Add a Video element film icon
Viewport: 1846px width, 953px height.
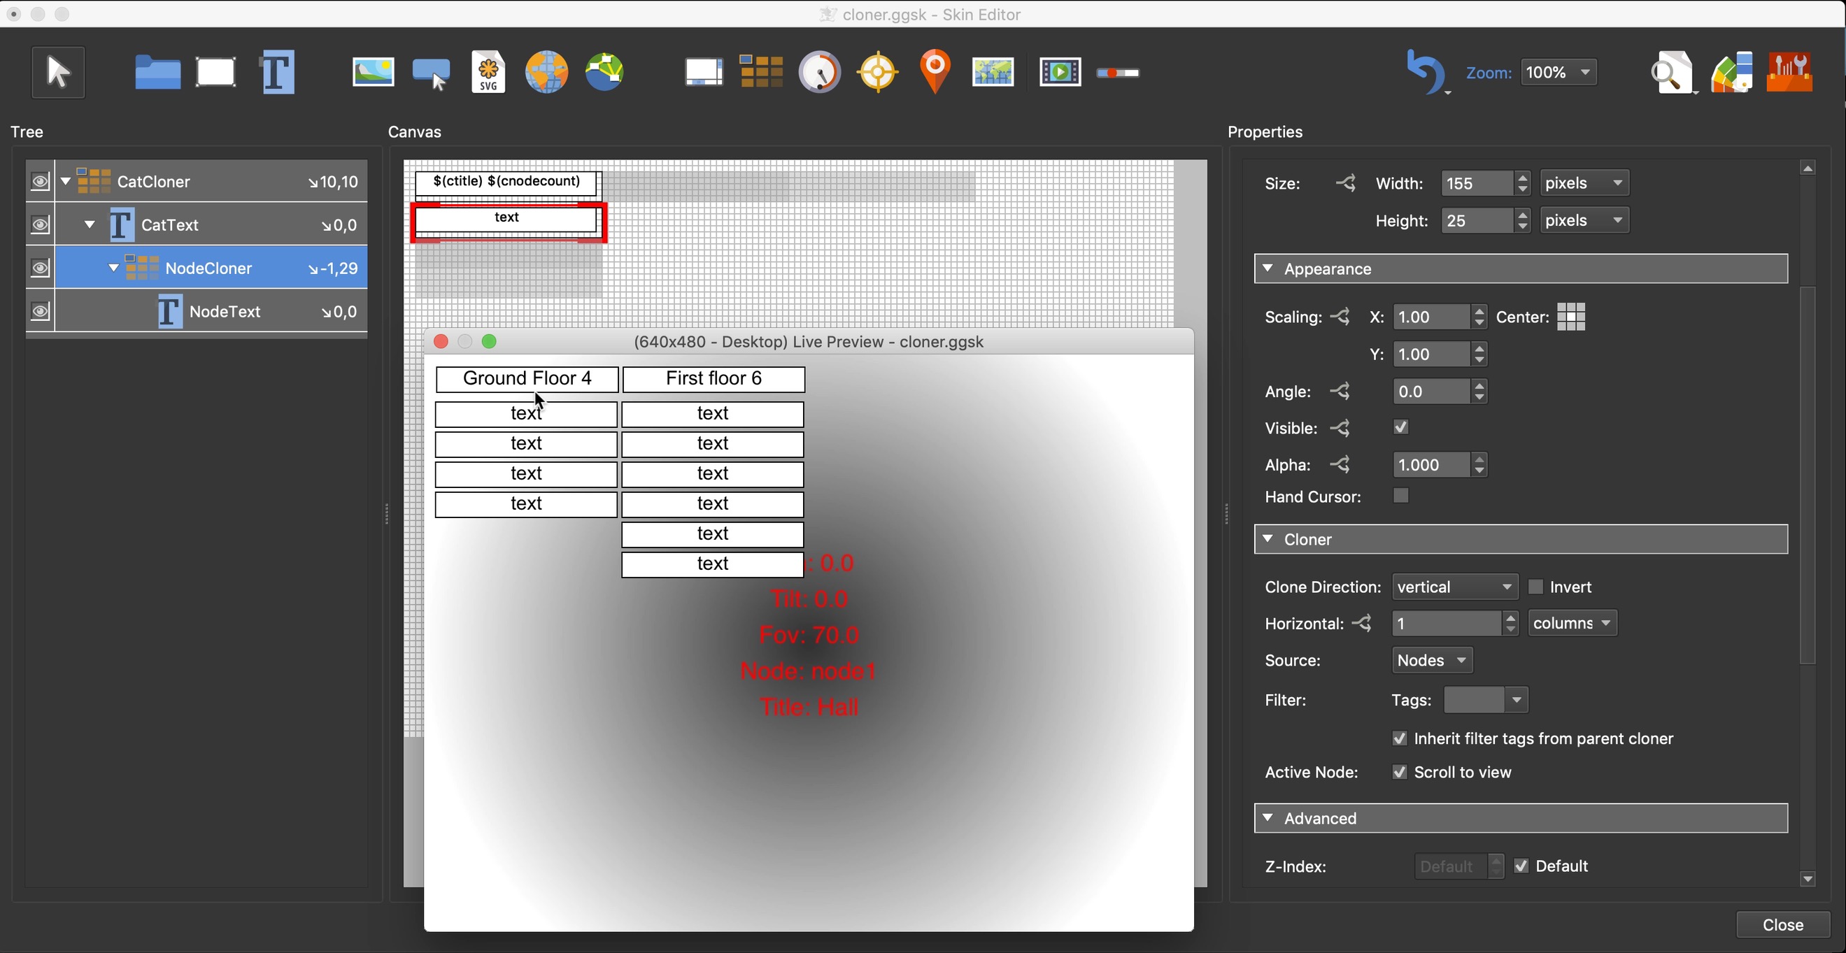(x=1060, y=73)
